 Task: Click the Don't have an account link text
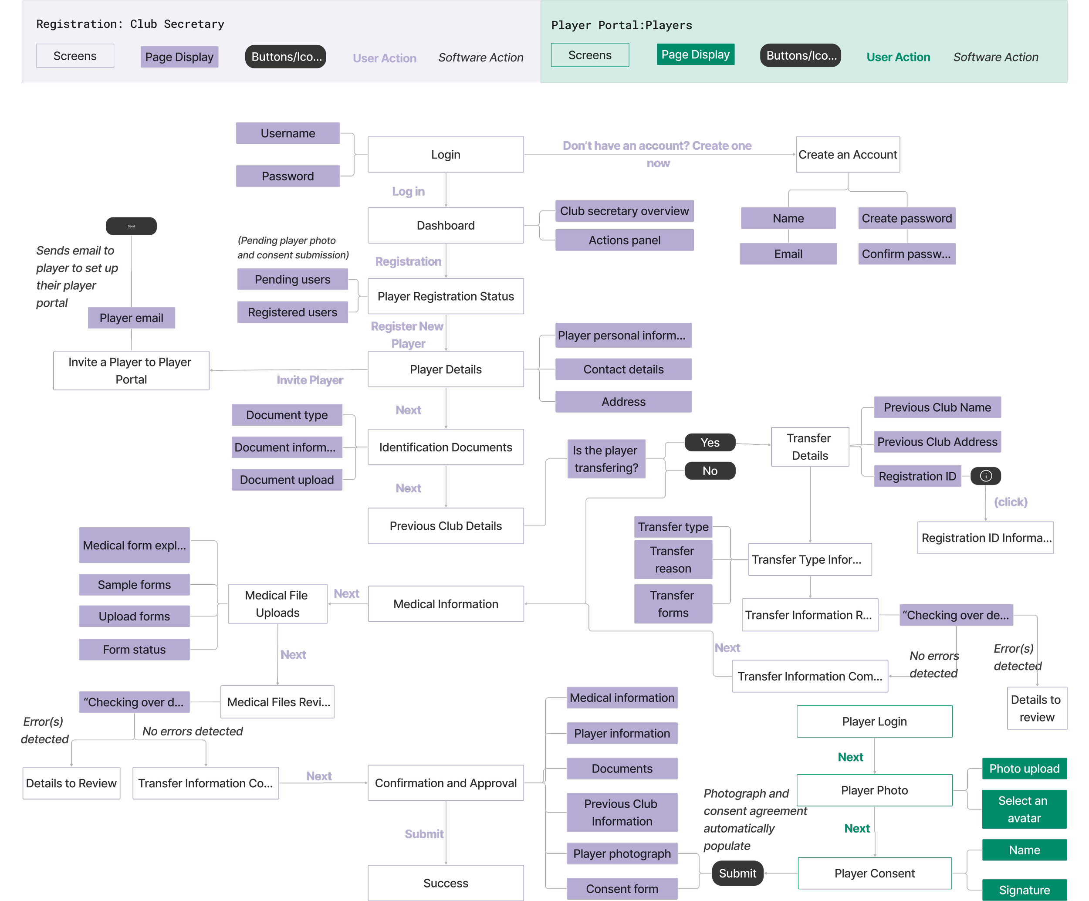coord(657,147)
